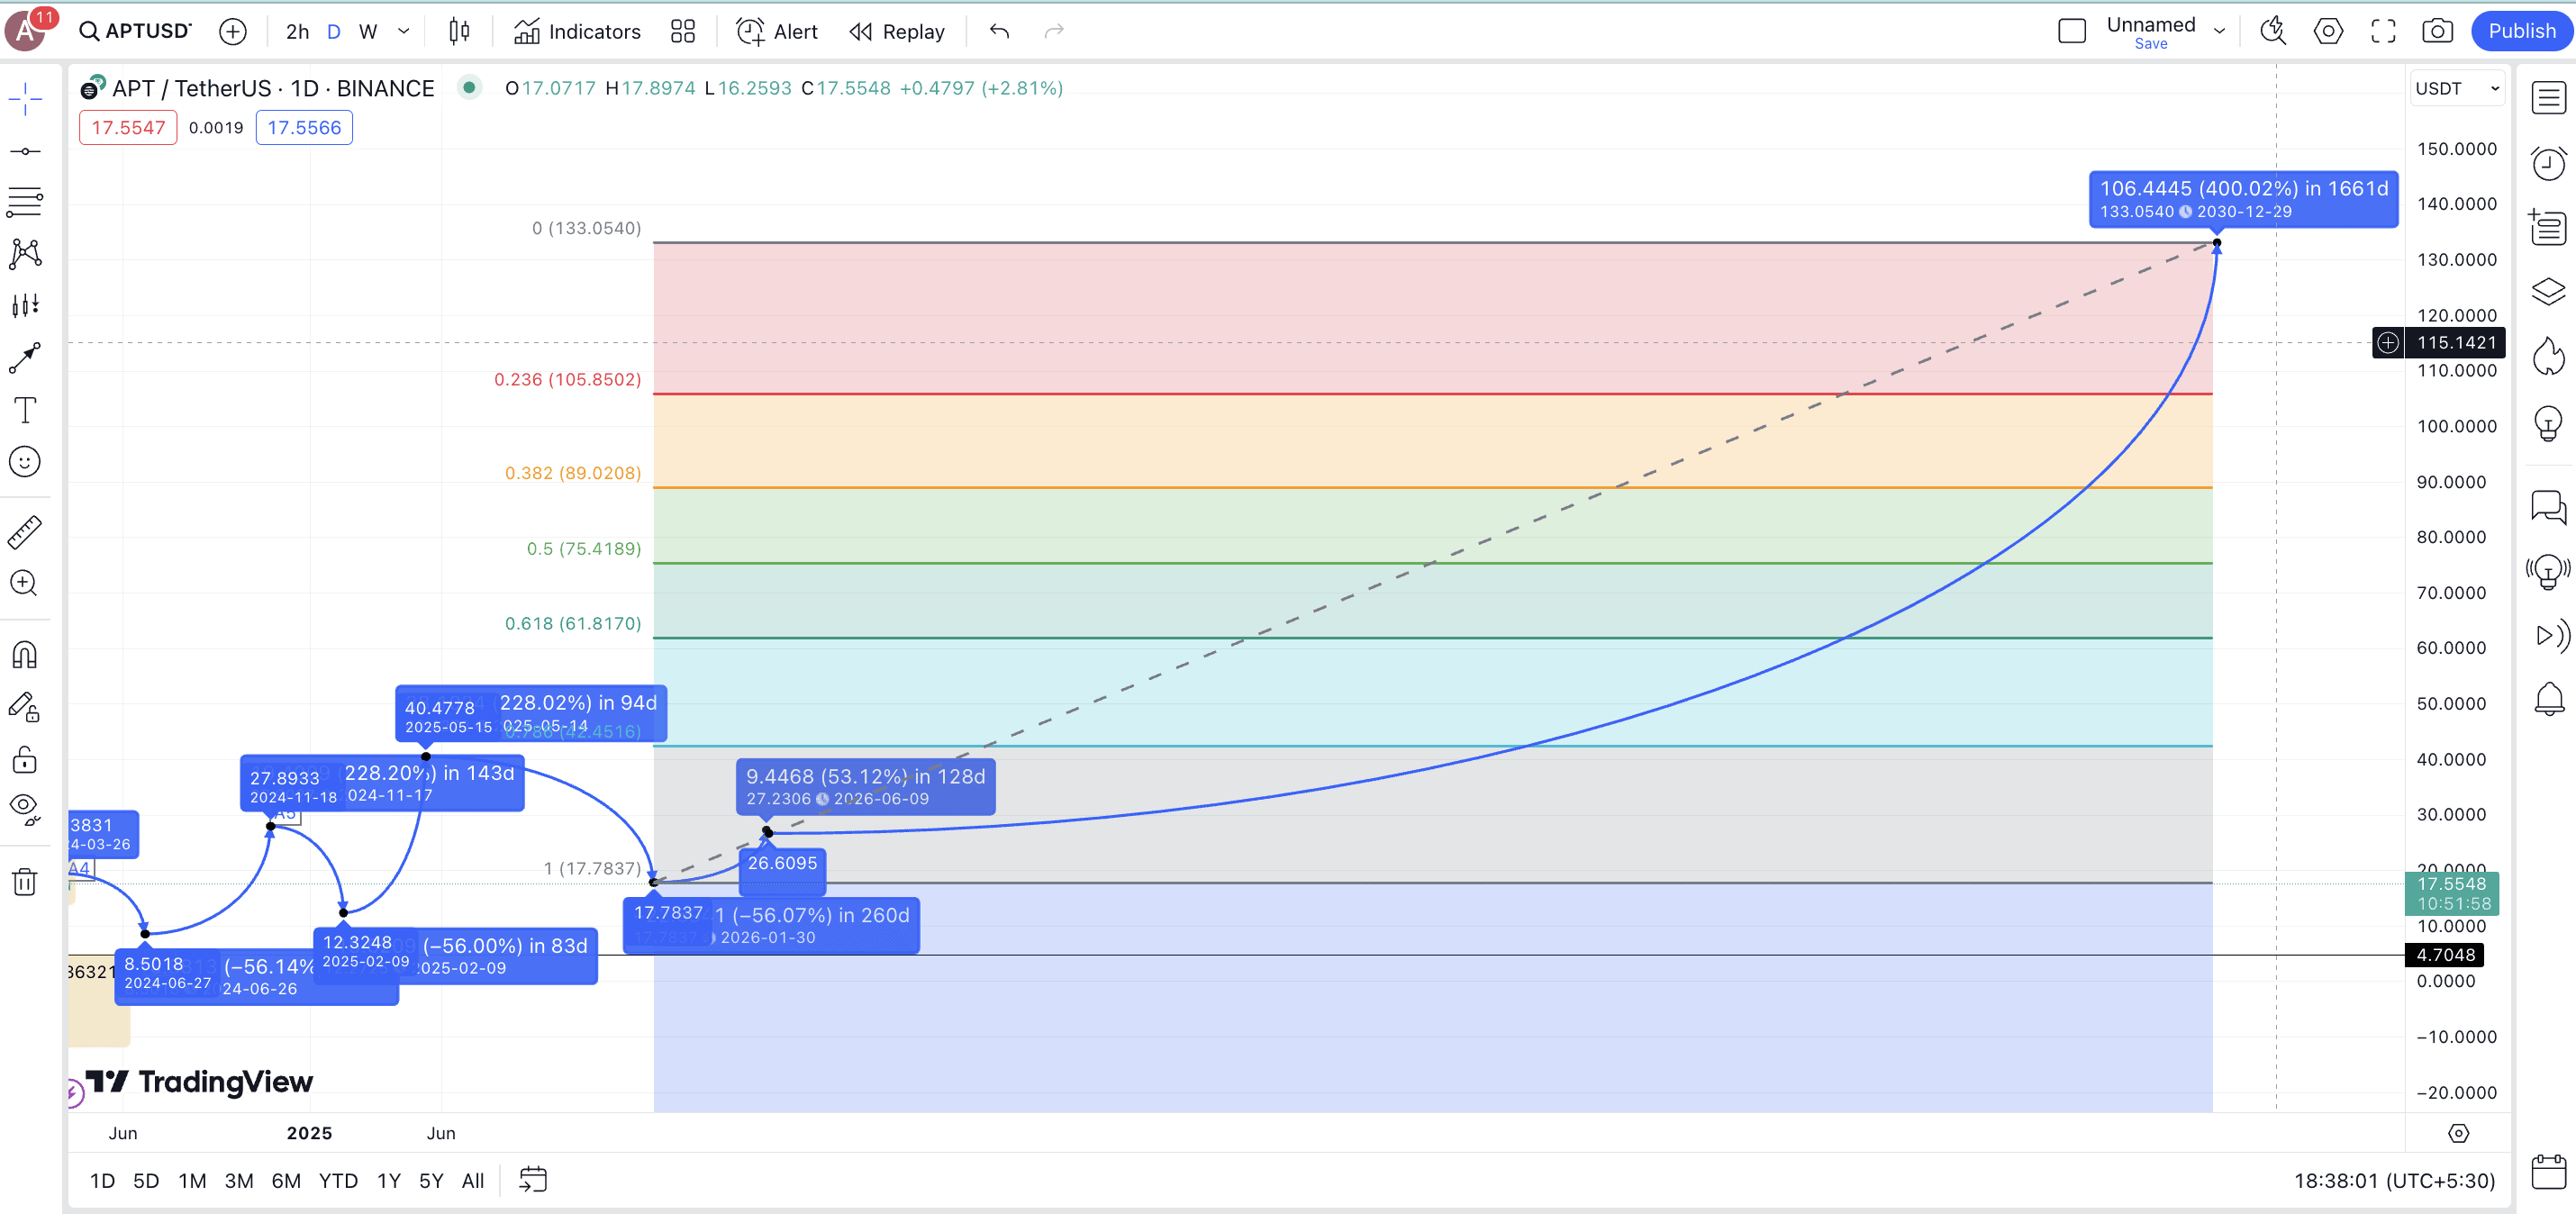
Task: Click the candlestick chart style icon
Action: [x=459, y=32]
